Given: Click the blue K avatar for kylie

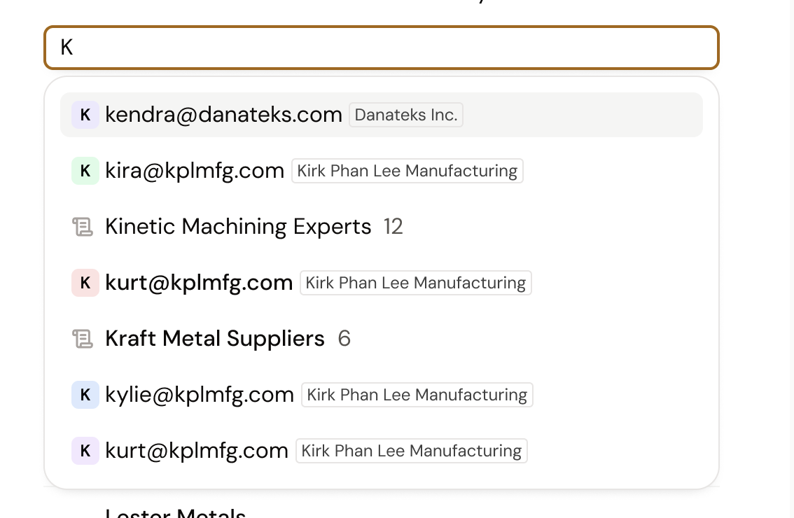Looking at the screenshot, I should [85, 395].
